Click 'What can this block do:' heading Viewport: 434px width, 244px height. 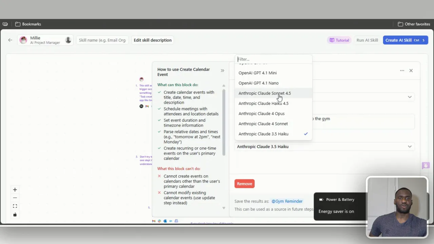[178, 85]
